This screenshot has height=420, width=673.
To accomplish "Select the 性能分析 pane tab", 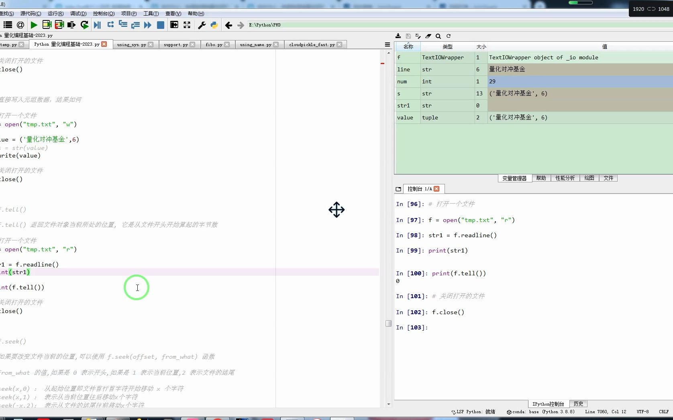I will 565,178.
